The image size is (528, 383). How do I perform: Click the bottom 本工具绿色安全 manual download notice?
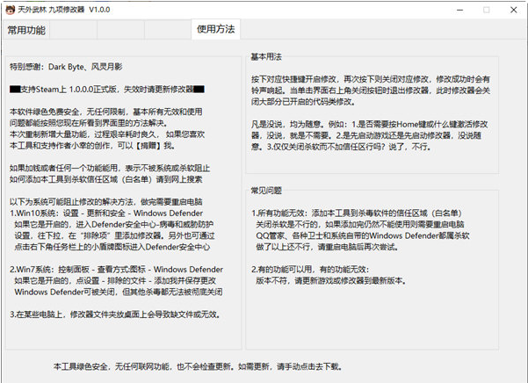point(198,366)
